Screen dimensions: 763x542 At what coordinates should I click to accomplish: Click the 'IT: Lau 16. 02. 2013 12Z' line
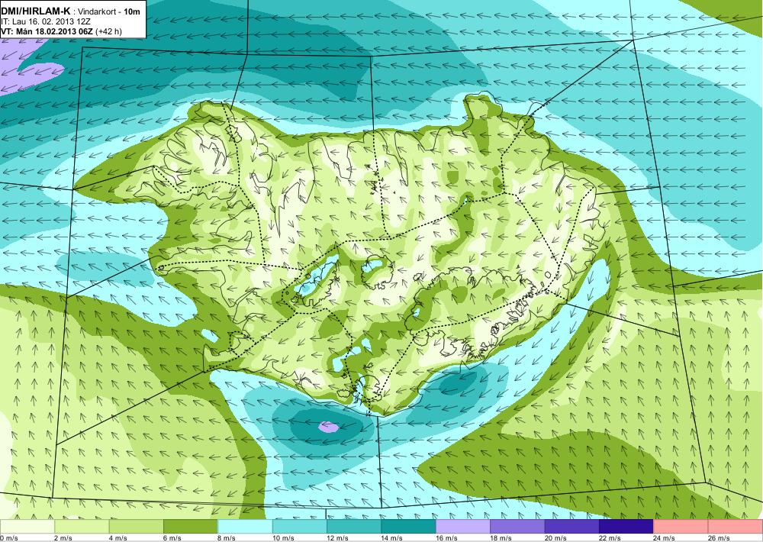(46, 22)
